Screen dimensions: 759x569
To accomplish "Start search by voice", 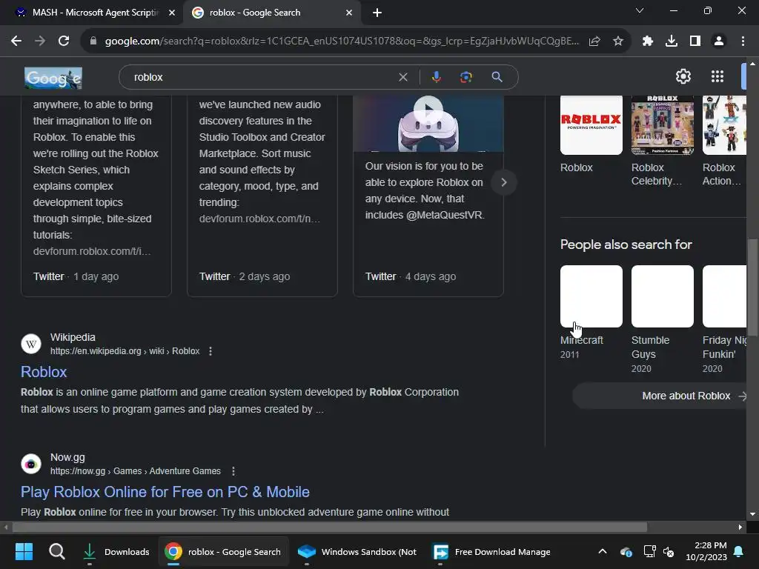I will pos(436,77).
